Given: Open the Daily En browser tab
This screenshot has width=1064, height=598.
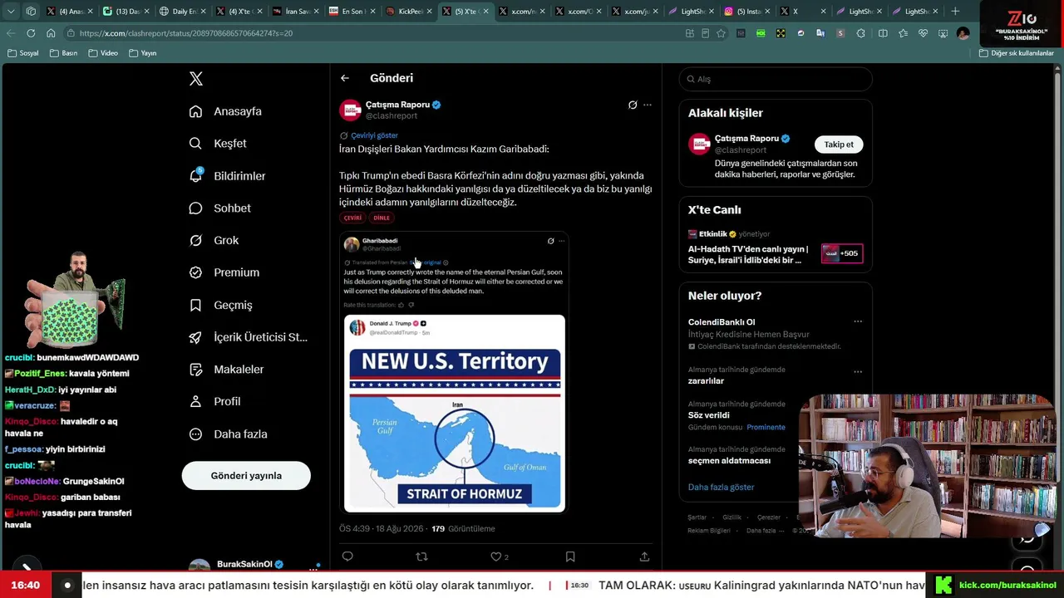Looking at the screenshot, I should pos(182,12).
